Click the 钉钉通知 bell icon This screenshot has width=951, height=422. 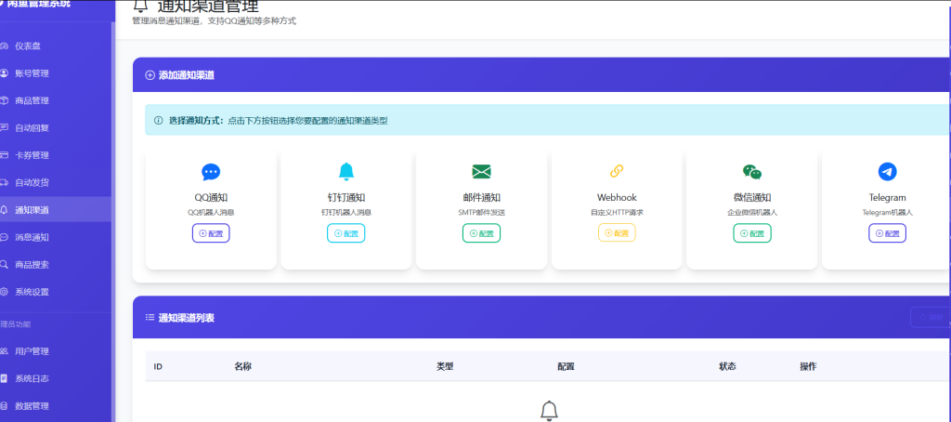tap(346, 171)
